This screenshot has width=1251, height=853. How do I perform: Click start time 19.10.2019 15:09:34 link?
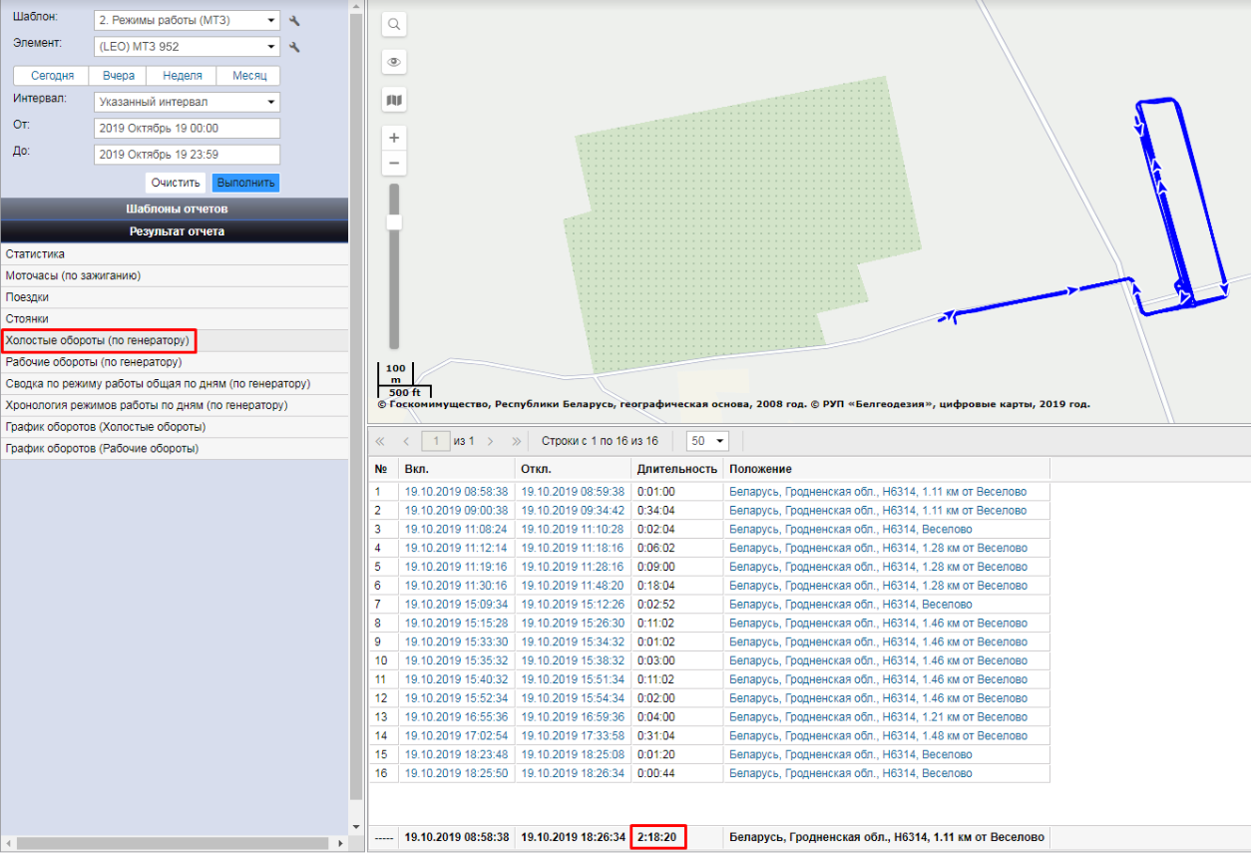click(x=457, y=605)
